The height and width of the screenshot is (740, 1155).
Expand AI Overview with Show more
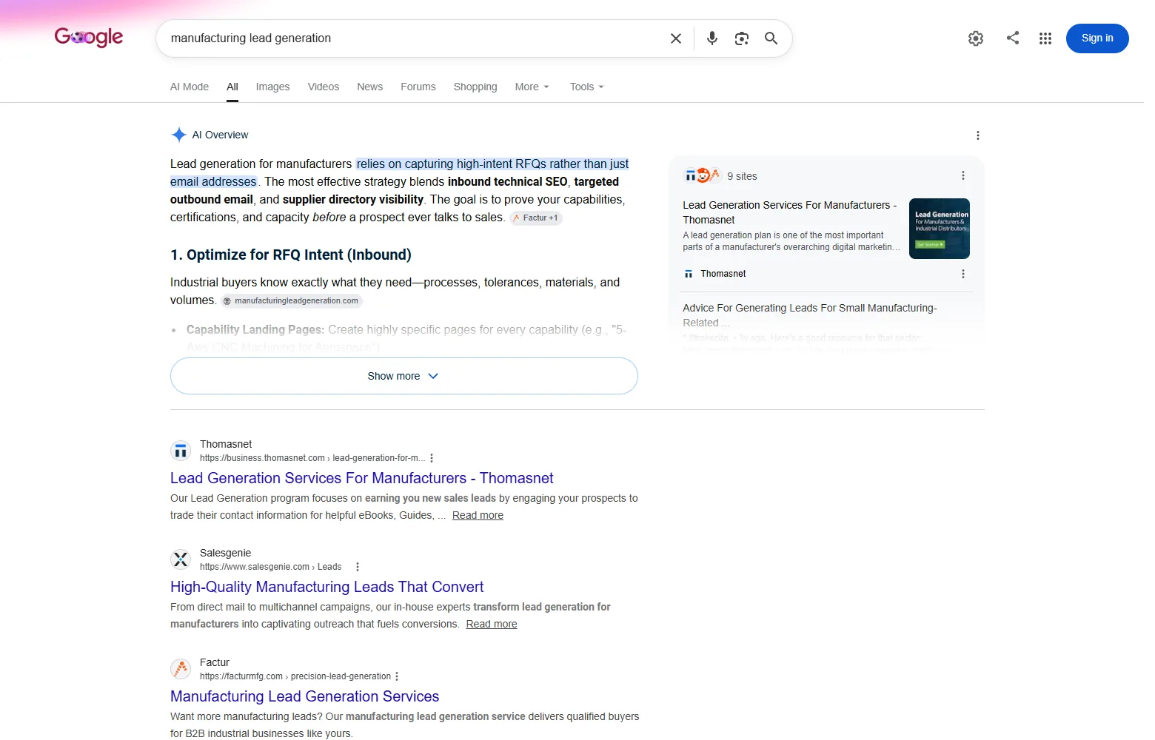click(404, 376)
